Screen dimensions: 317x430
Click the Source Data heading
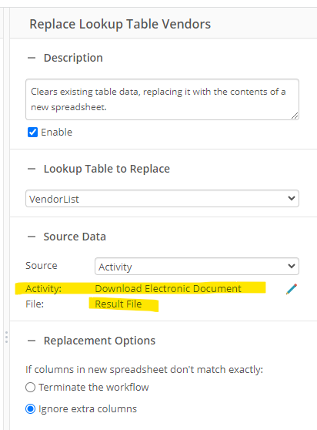(75, 237)
